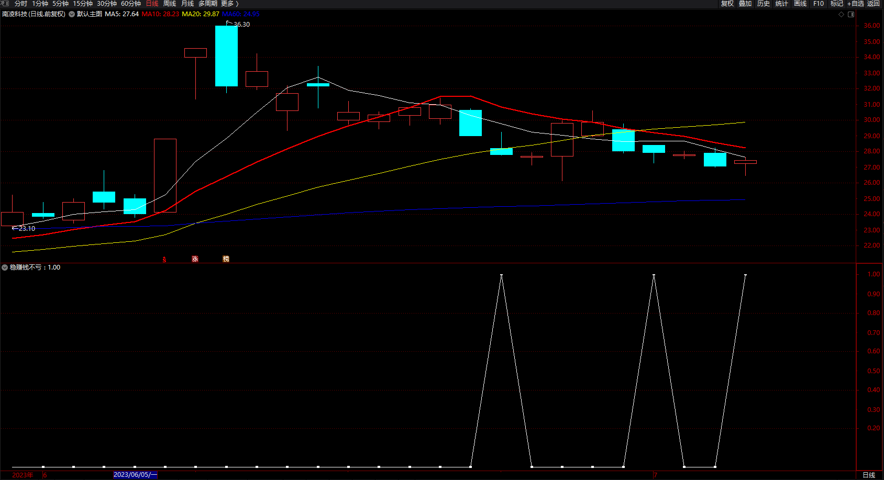Add stock via +自选 button

[856, 4]
